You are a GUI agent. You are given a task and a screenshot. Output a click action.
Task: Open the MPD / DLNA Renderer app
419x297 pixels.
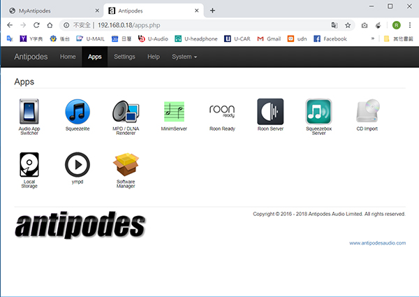click(x=126, y=112)
